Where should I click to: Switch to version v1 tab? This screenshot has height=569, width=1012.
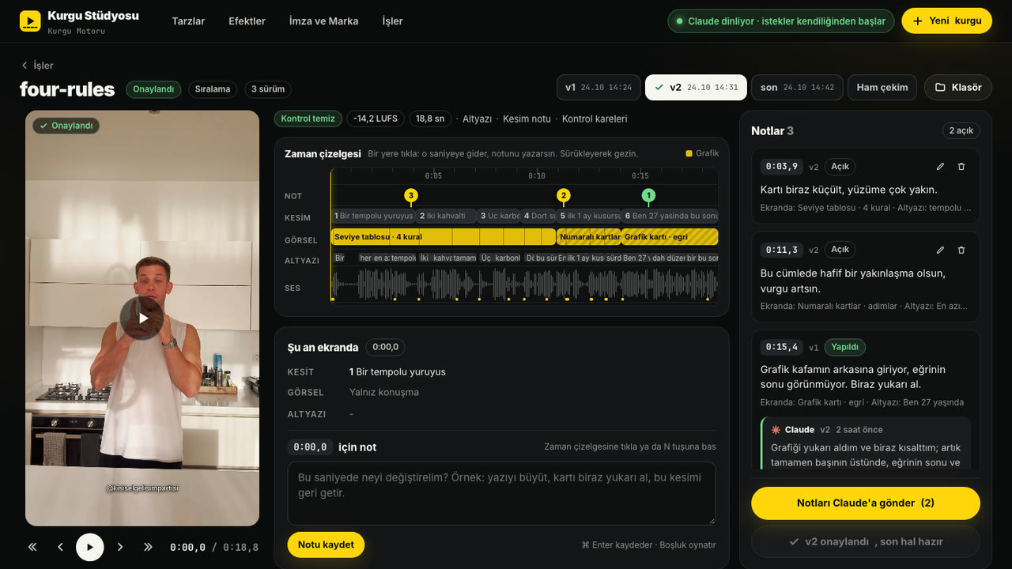(x=599, y=88)
